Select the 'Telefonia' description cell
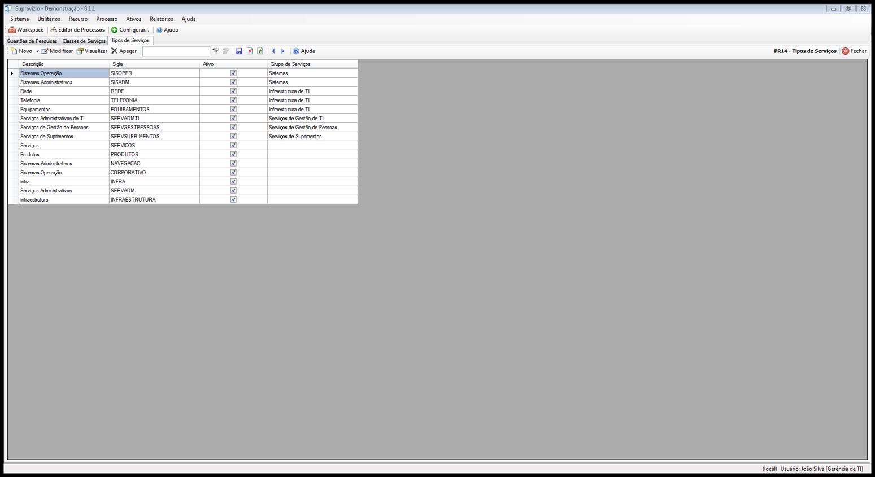Image resolution: width=875 pixels, height=477 pixels. coord(64,100)
